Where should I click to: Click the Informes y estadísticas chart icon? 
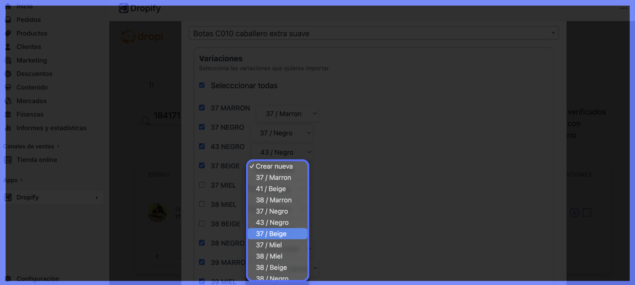tap(8, 128)
